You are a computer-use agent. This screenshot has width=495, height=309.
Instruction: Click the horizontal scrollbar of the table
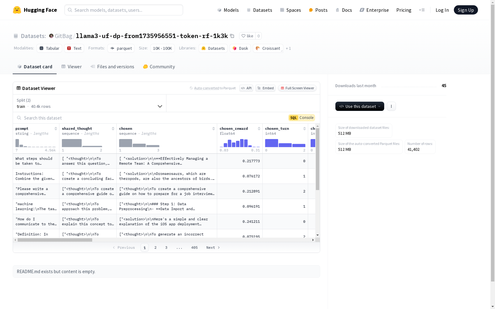[55, 240]
